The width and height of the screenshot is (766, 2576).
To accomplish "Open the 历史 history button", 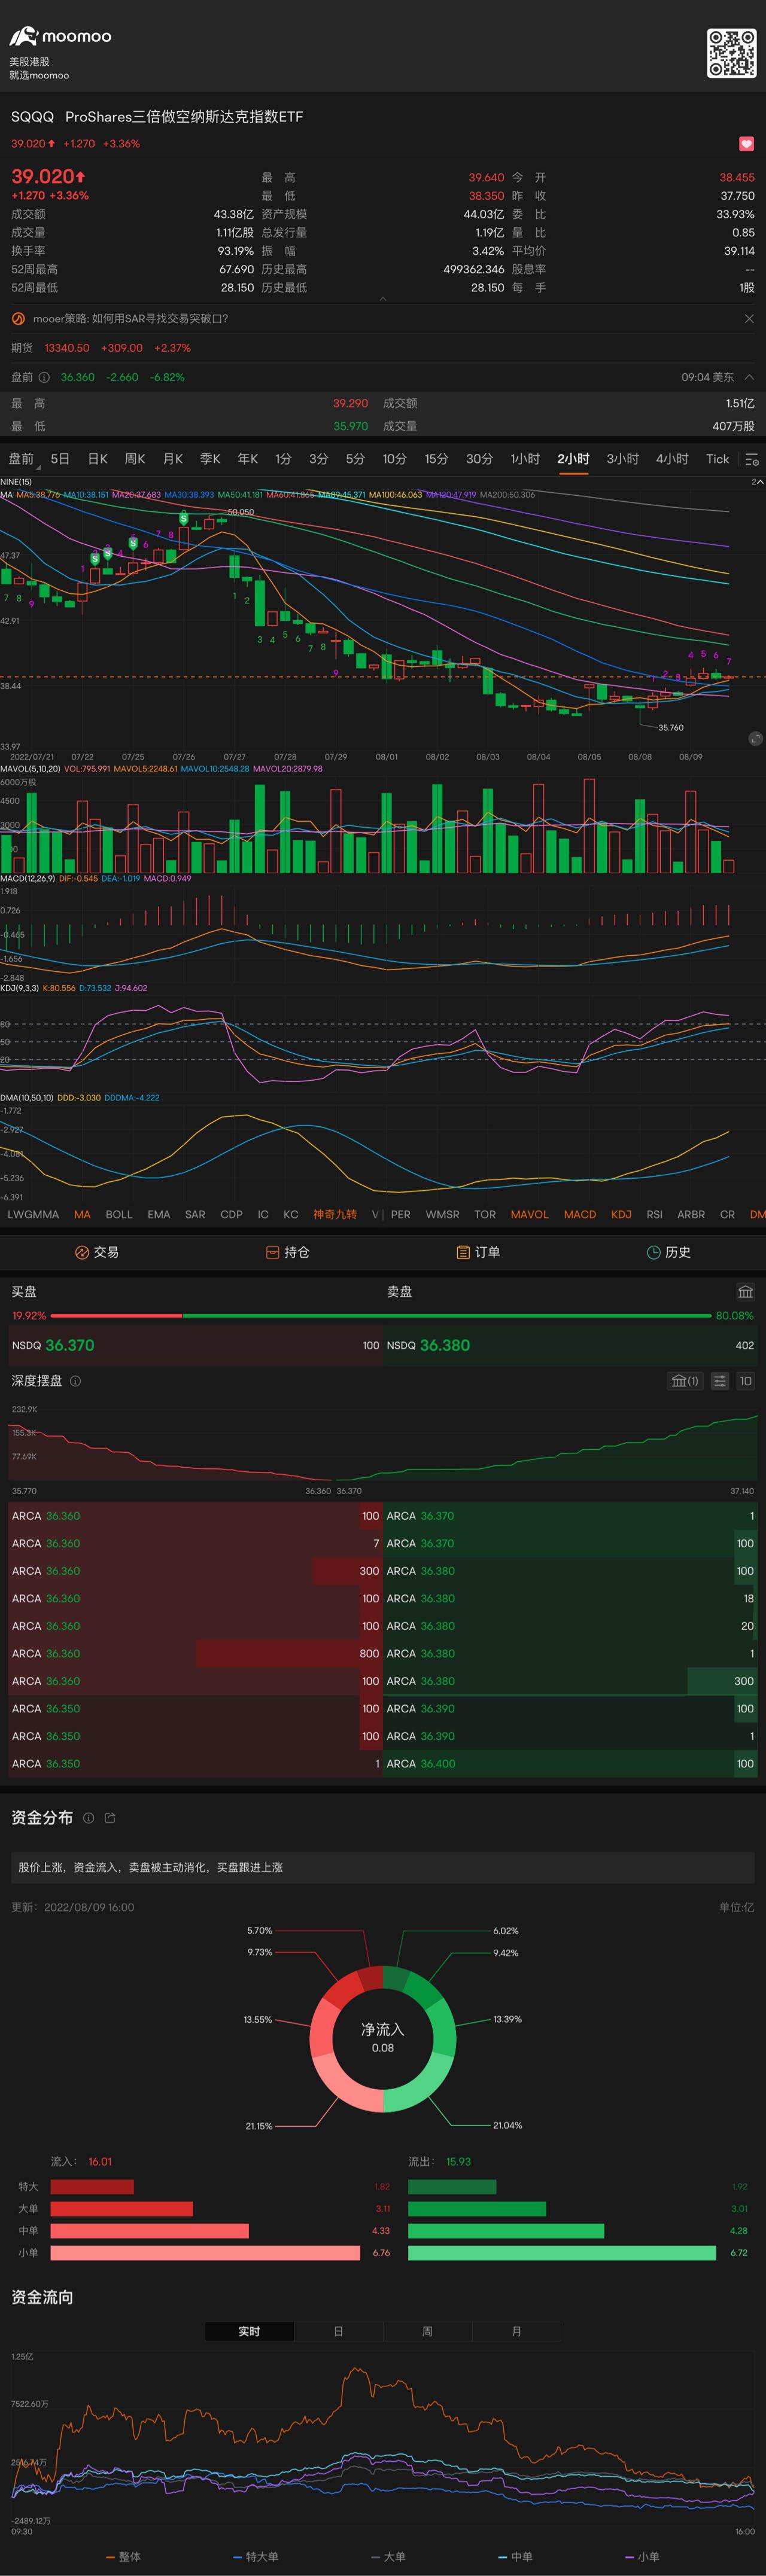I will click(669, 1252).
